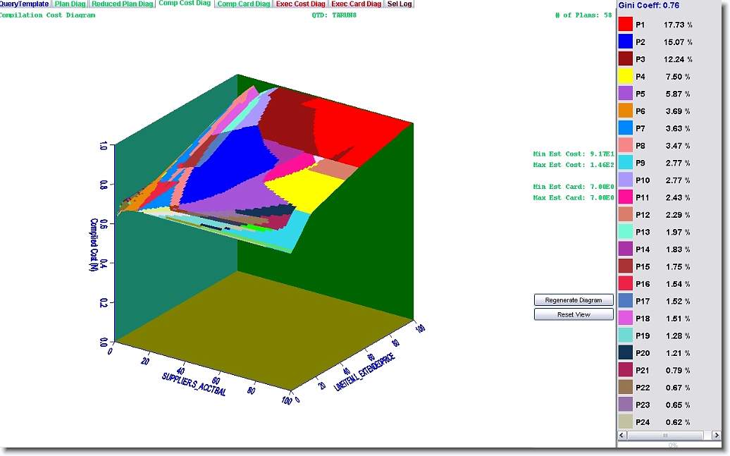Open the Sel Log tab
Image resolution: width=730 pixels, height=456 pixels.
[400, 4]
